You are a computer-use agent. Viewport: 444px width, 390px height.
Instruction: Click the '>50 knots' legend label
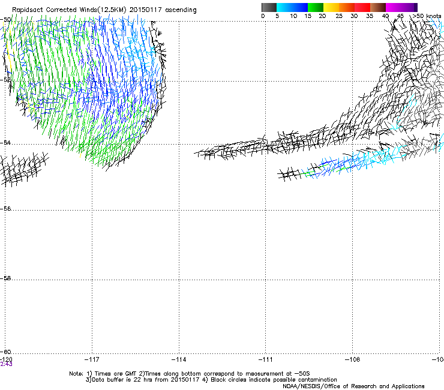427,16
